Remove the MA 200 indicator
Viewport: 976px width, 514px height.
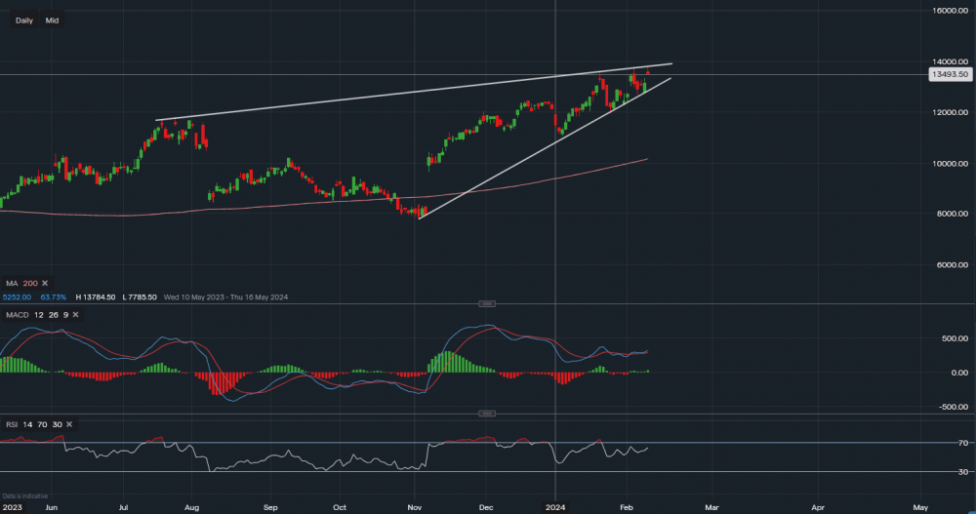pyautogui.click(x=46, y=282)
